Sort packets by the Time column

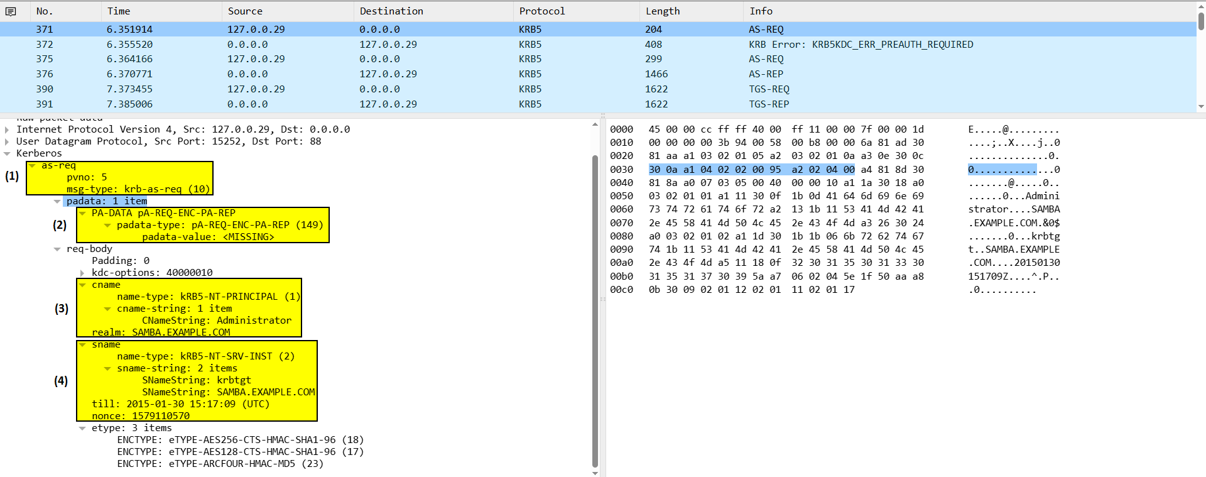pos(119,11)
